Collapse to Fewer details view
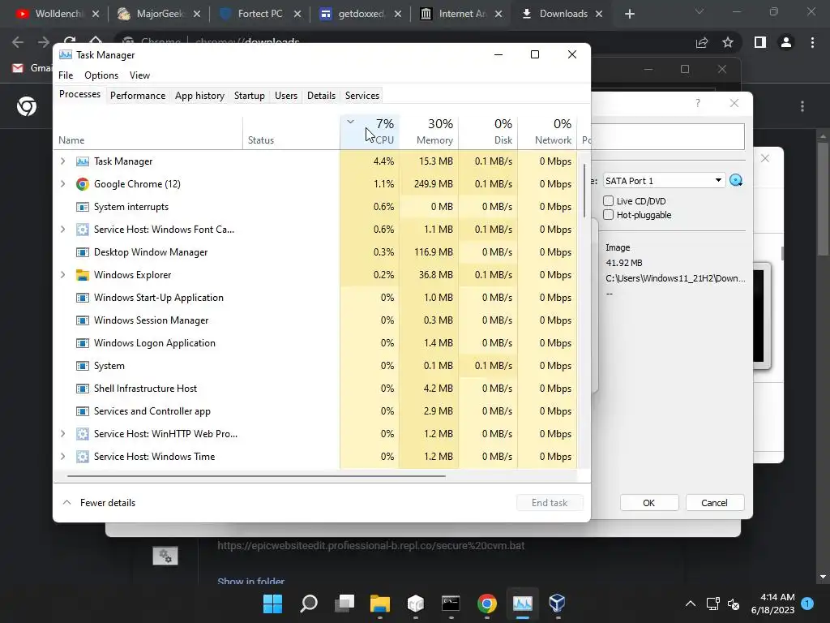The height and width of the screenshot is (623, 830). click(100, 503)
